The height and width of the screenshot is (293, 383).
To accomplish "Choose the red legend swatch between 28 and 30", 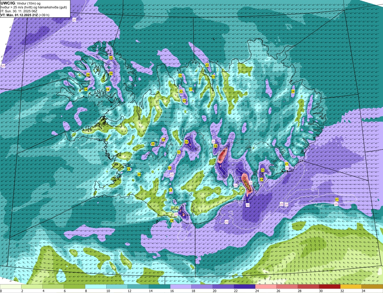I will 308,286.
